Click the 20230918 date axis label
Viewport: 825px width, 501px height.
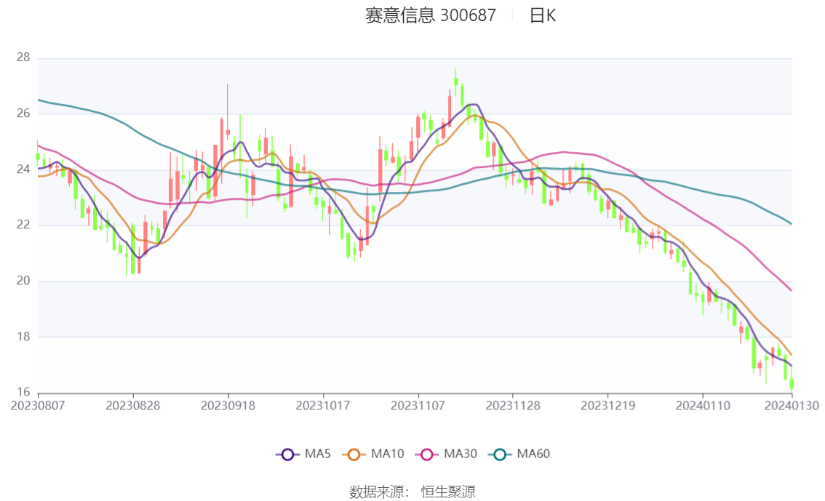(x=228, y=406)
